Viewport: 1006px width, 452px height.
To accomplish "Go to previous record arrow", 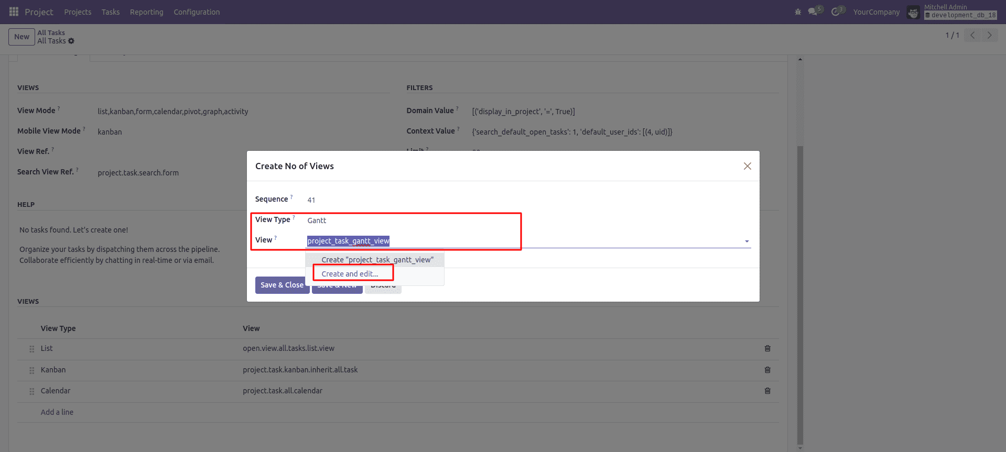I will coord(972,35).
